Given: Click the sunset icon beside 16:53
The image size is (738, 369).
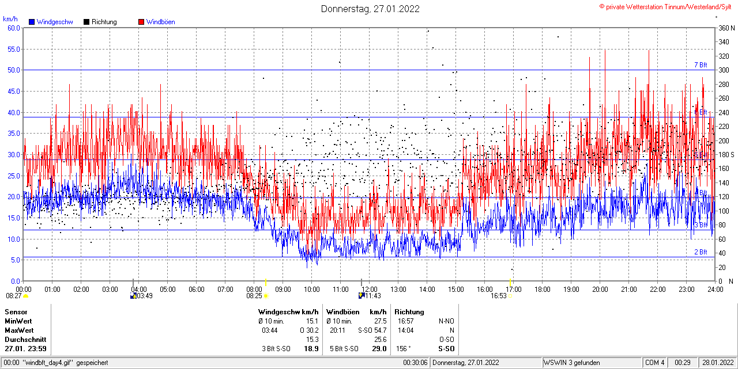Looking at the screenshot, I should [510, 296].
